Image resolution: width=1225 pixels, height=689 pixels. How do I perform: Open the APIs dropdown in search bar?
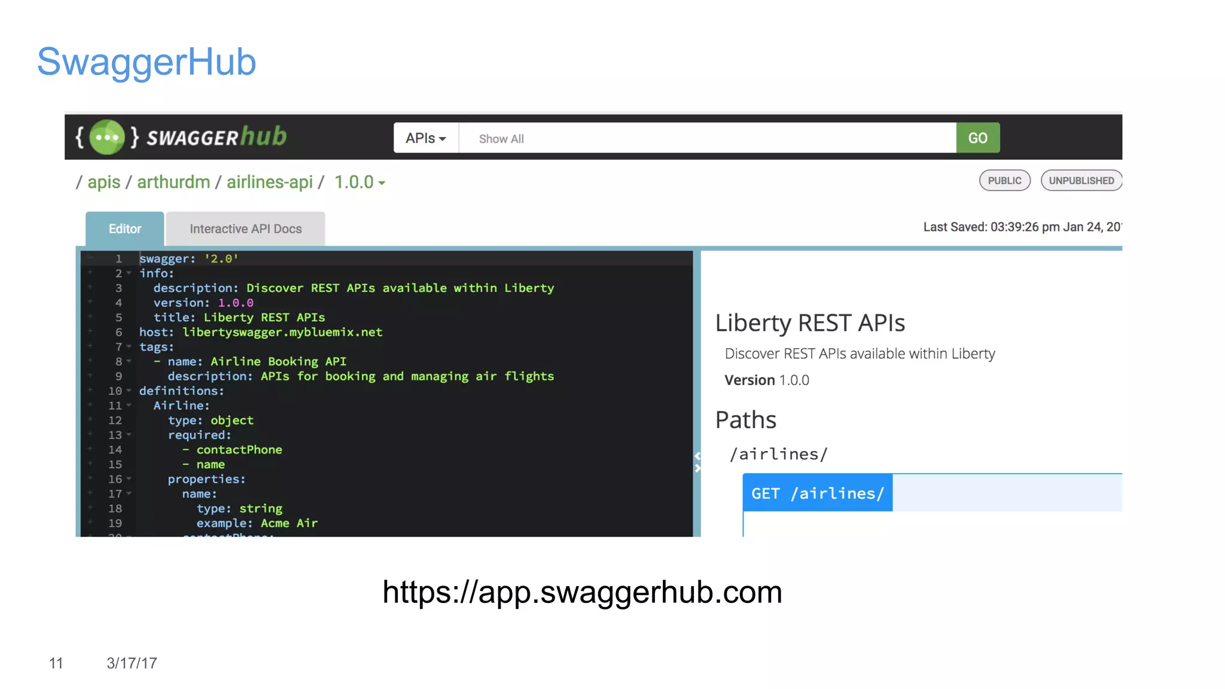426,138
